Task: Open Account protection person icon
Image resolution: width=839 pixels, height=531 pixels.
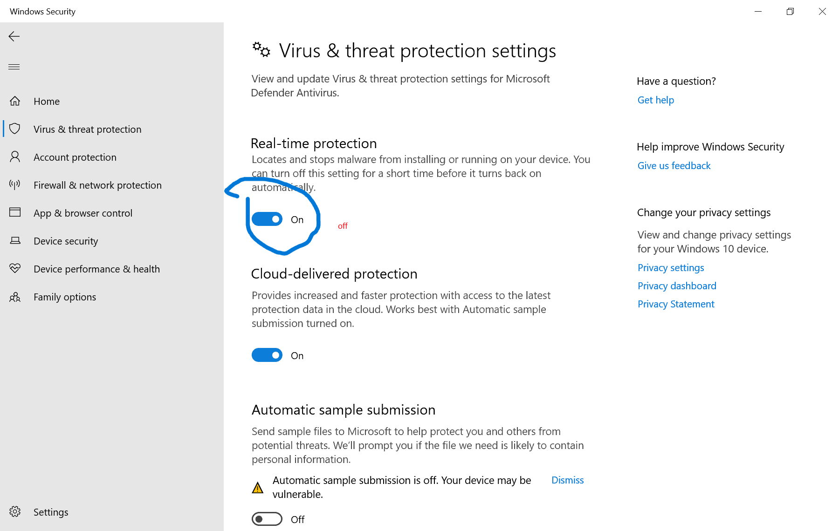Action: [15, 157]
